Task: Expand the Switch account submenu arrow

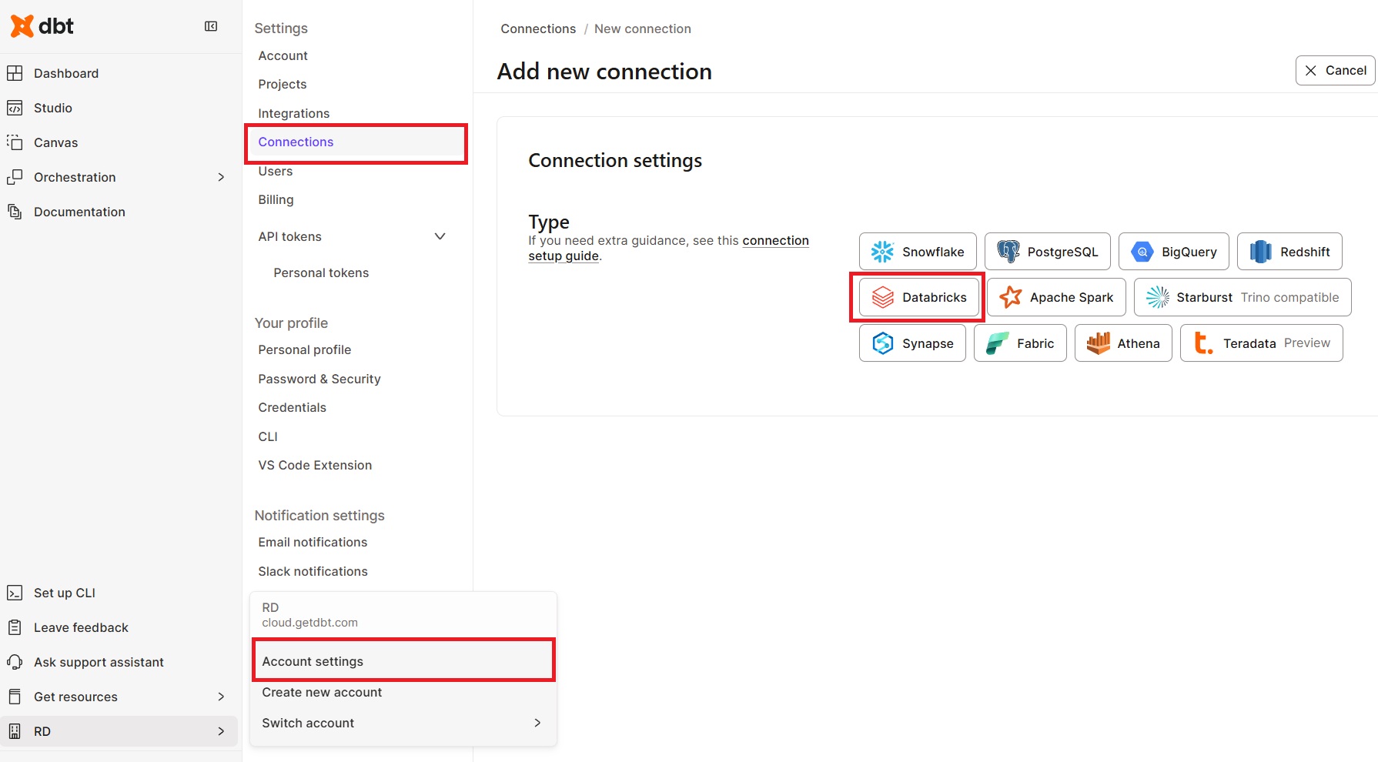Action: click(x=537, y=723)
